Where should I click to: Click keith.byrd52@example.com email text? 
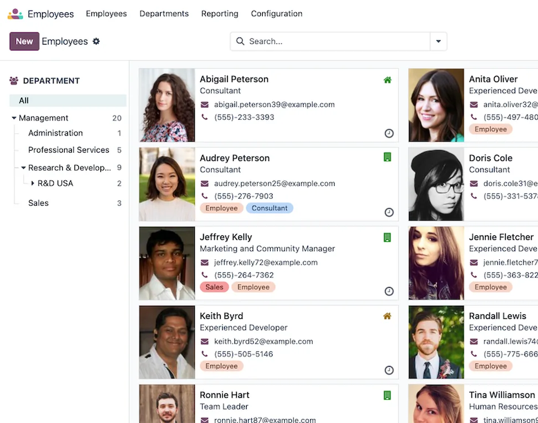263,341
